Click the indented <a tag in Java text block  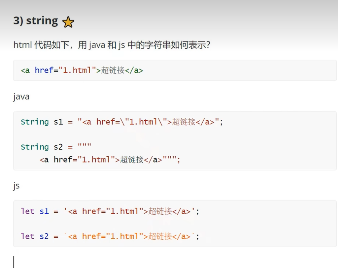point(44,160)
